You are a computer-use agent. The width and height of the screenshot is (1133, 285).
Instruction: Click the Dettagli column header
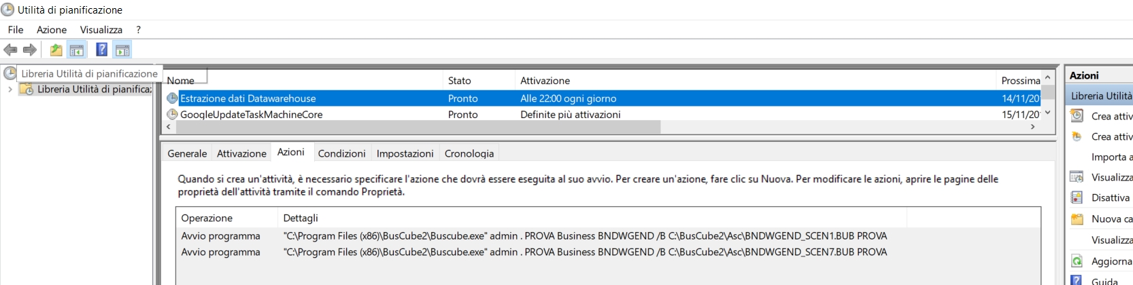pos(592,218)
